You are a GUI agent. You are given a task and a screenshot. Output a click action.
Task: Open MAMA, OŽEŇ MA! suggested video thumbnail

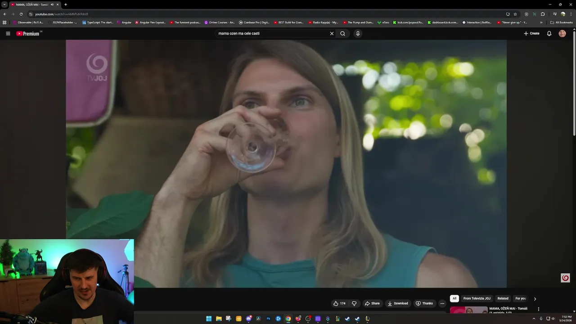[468, 310]
